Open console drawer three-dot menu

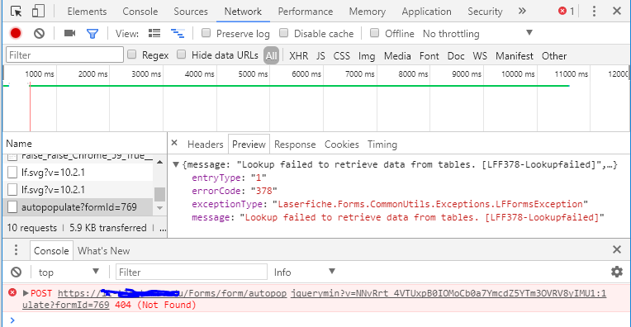click(16, 250)
